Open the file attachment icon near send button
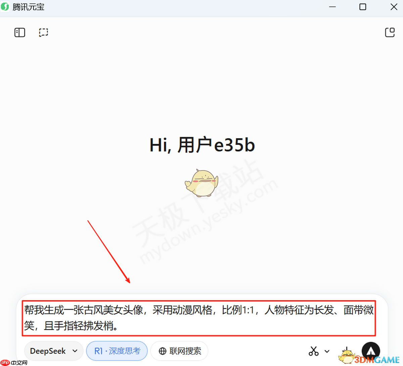 click(x=347, y=351)
